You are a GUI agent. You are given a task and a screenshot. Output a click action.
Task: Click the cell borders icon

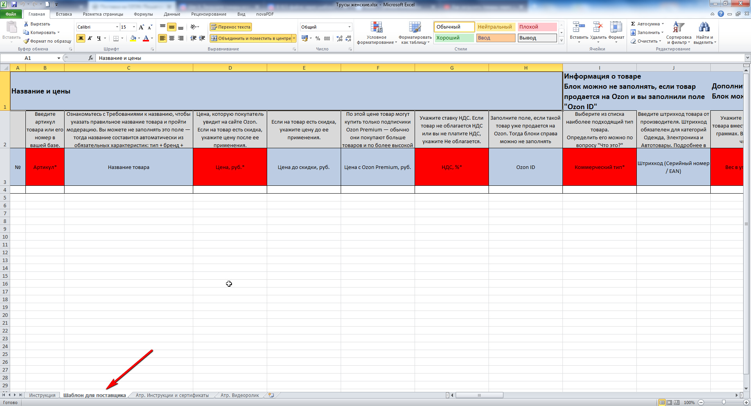pyautogui.click(x=116, y=38)
